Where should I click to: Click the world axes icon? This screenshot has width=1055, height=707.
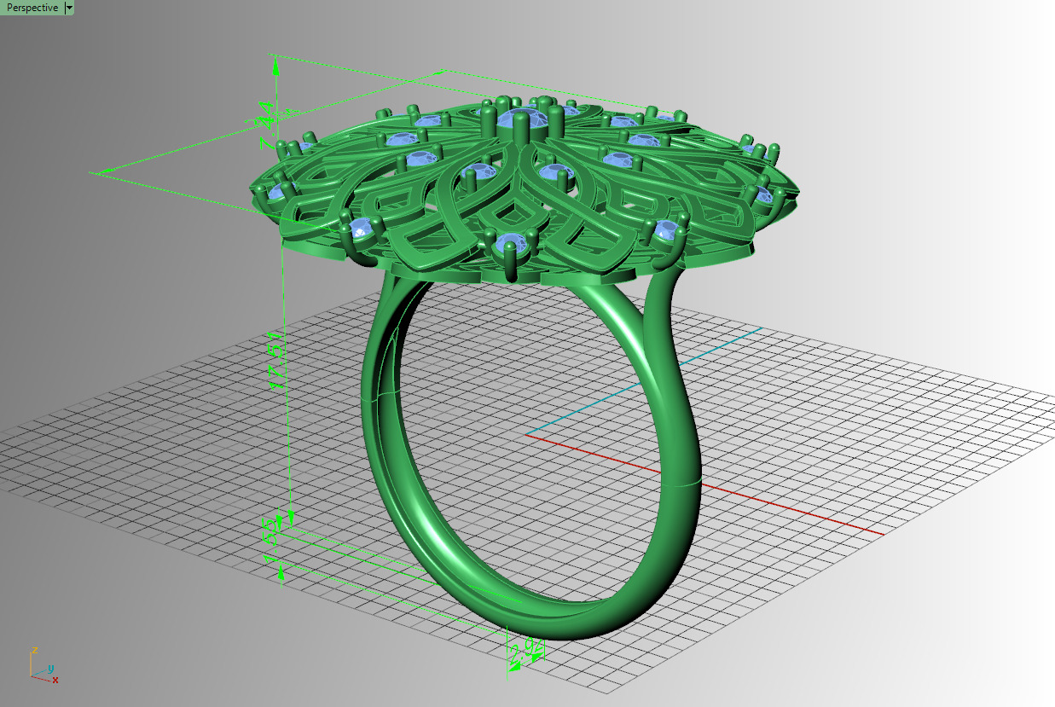43,665
